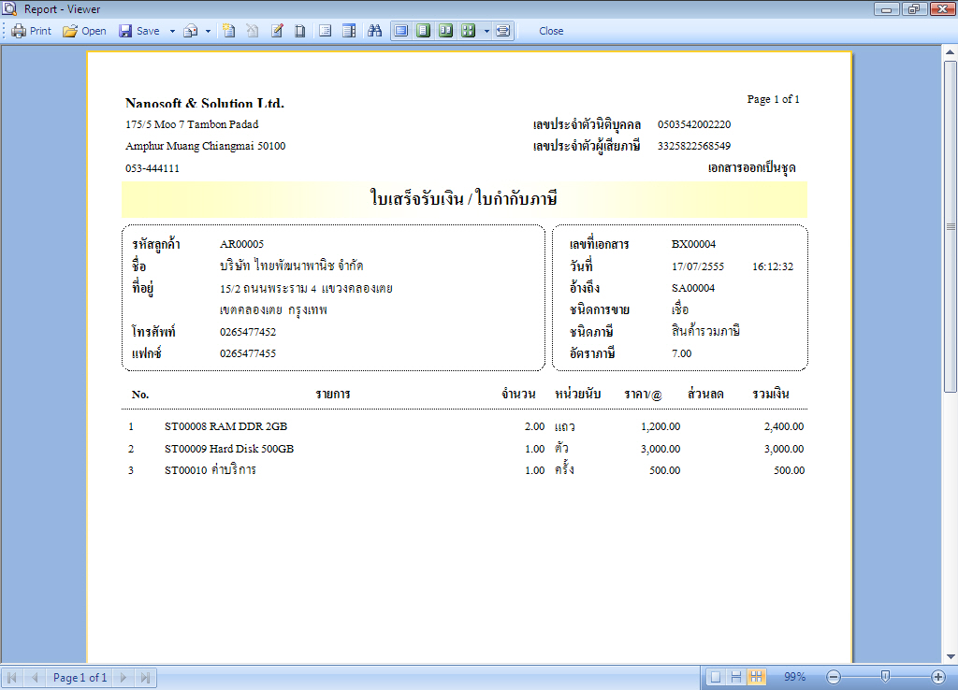This screenshot has height=690, width=958.
Task: Open the Page Size setup icon
Action: pos(300,31)
